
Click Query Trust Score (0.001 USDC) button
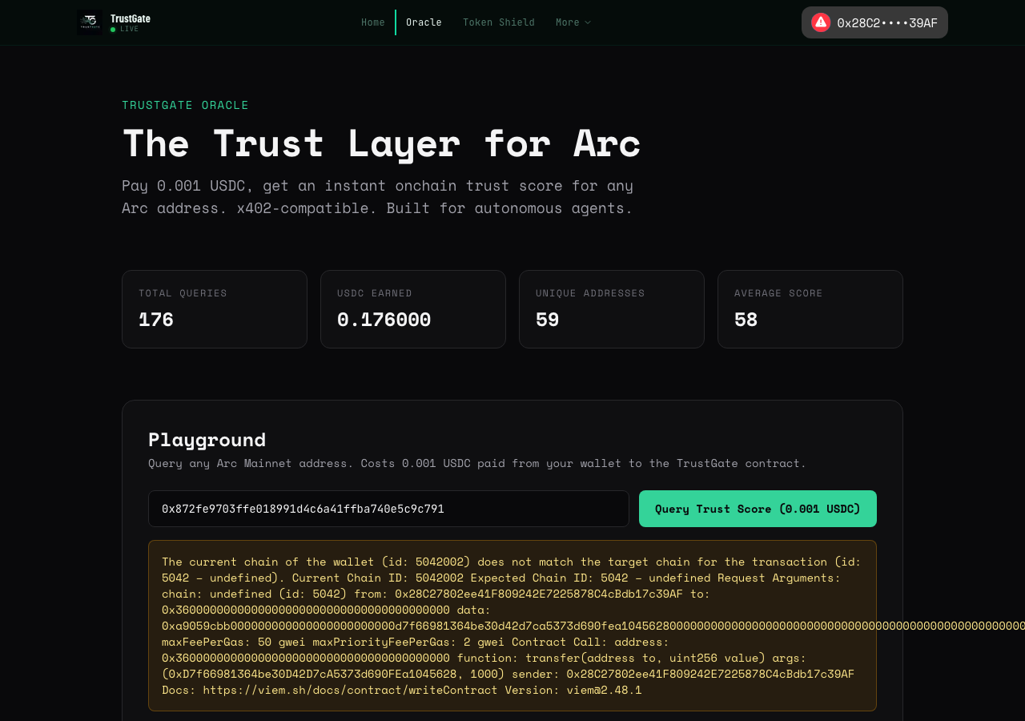click(x=758, y=509)
